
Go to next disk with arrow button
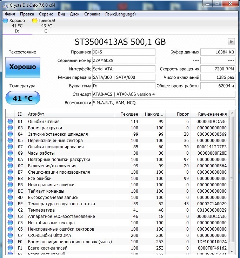(231, 41)
